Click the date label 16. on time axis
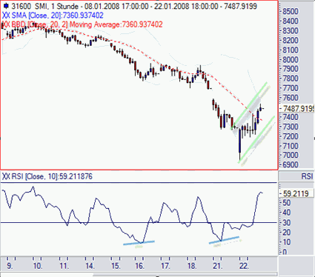Screen dimensions: 315x277 [139, 266]
